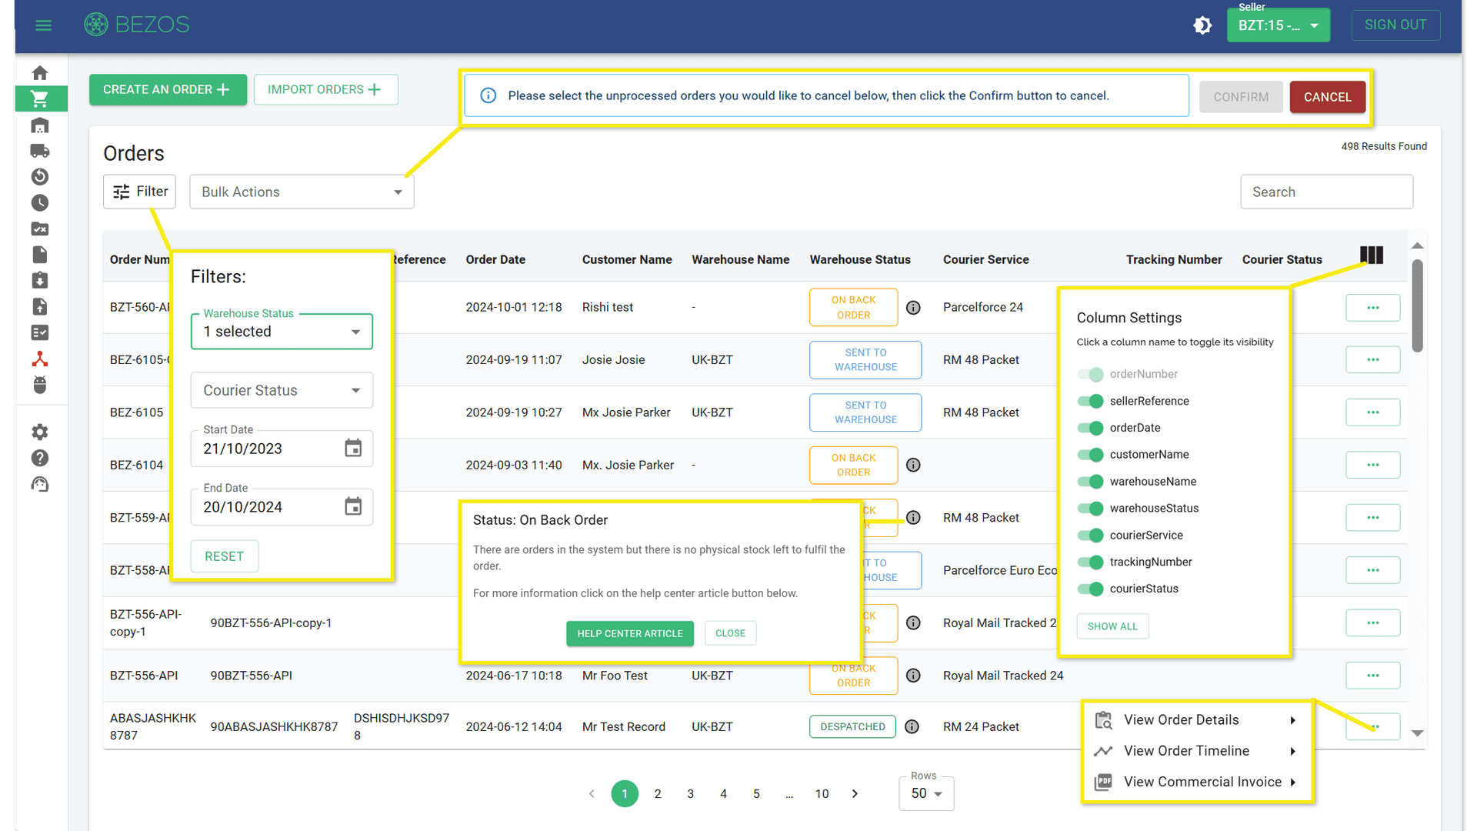Toggle the dark/light theme icon

pos(1202,25)
